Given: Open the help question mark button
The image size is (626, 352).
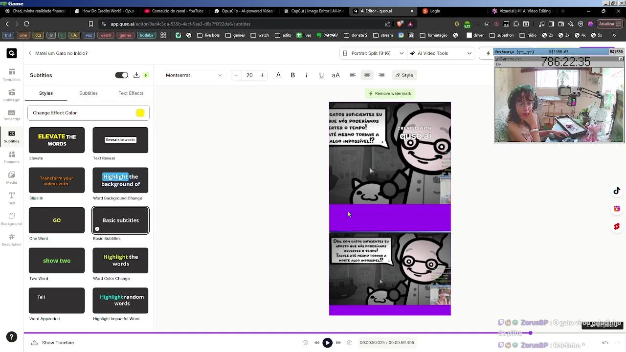Looking at the screenshot, I should (x=11, y=337).
